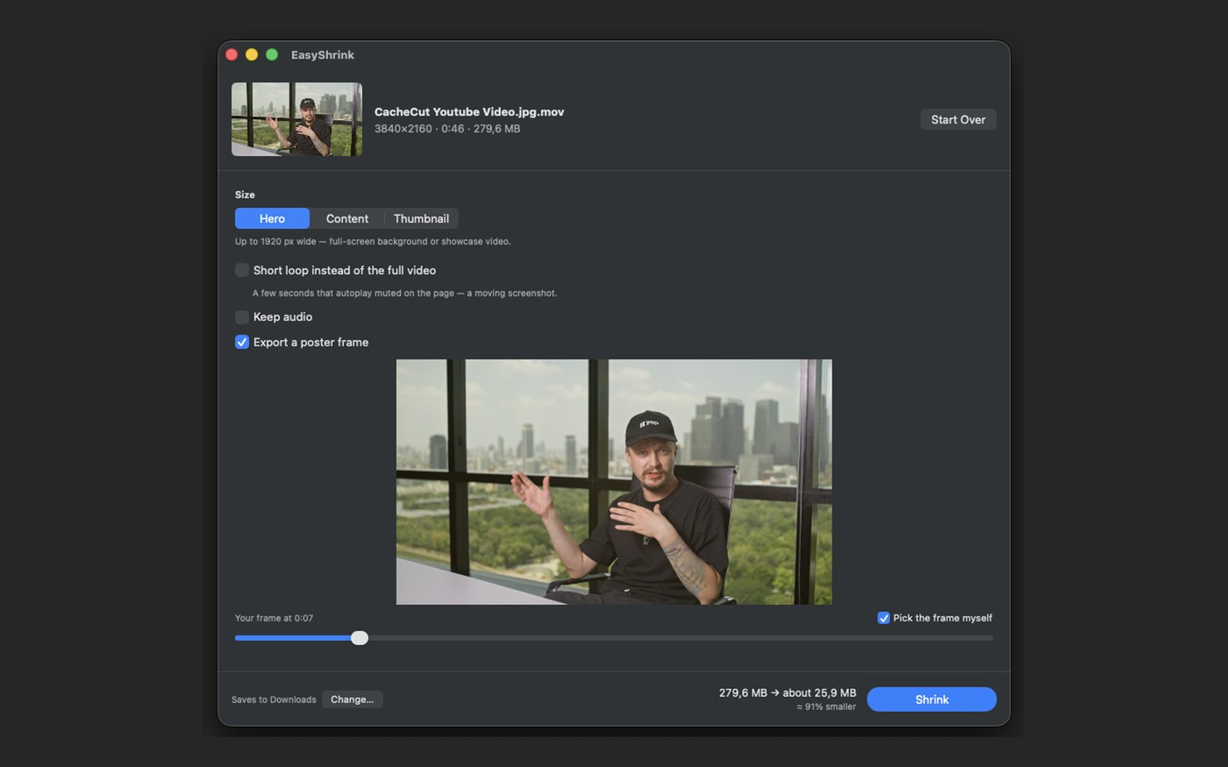
Task: Select the Hero size option
Action: click(x=272, y=218)
